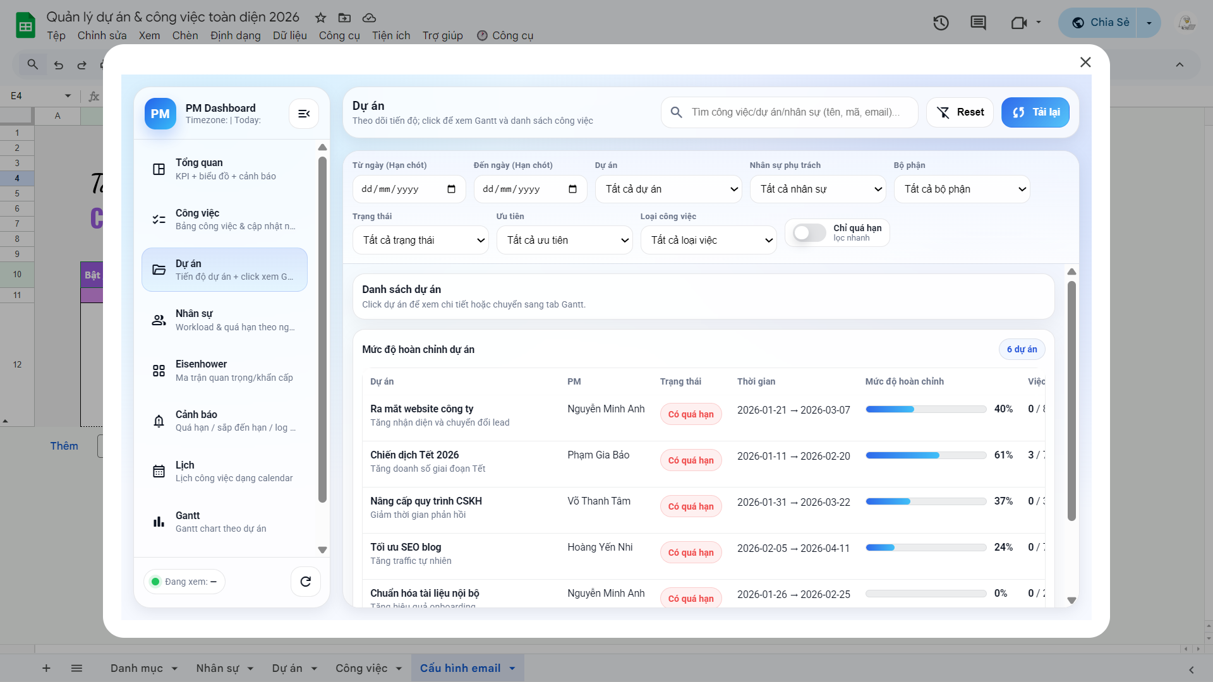The height and width of the screenshot is (682, 1213).
Task: Open the Tất cả ưu tiên dropdown
Action: [x=564, y=241]
